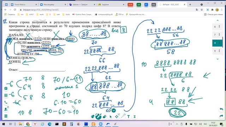Select the move/pan tool
The width and height of the screenshot is (226, 127).
[117, 117]
